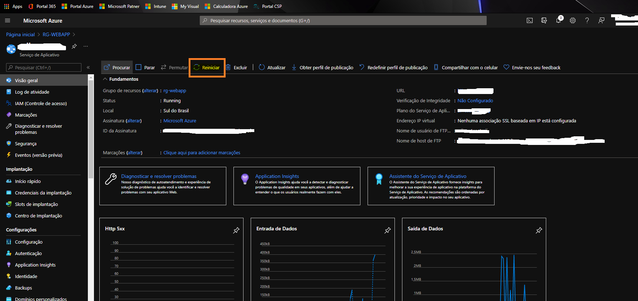Screen dimensions: 638x301
Task: Go to RG-WEBAPP breadcrumb
Action: [x=56, y=34]
